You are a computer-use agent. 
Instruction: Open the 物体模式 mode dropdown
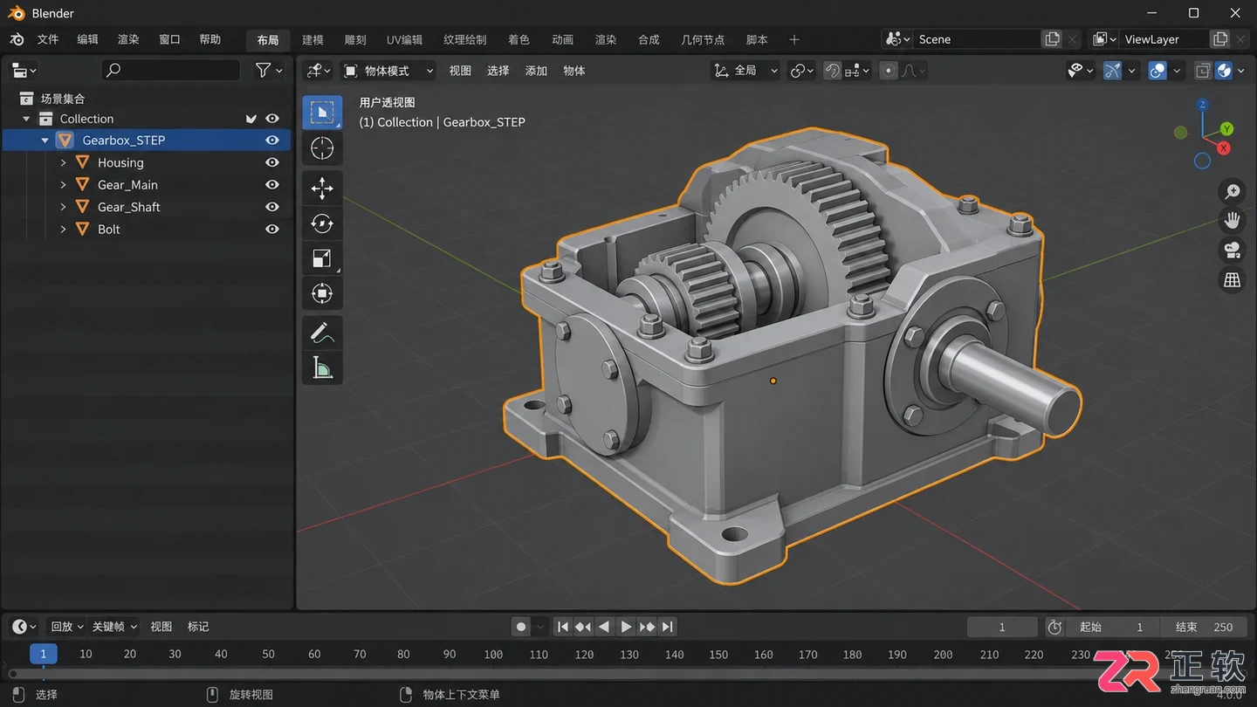[x=389, y=71]
